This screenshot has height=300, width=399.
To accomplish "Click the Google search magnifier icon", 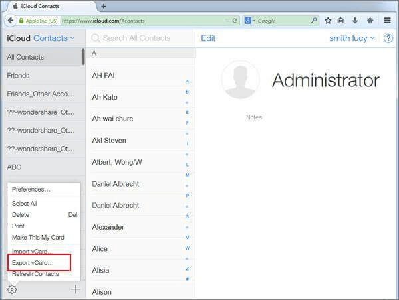I will 314,20.
